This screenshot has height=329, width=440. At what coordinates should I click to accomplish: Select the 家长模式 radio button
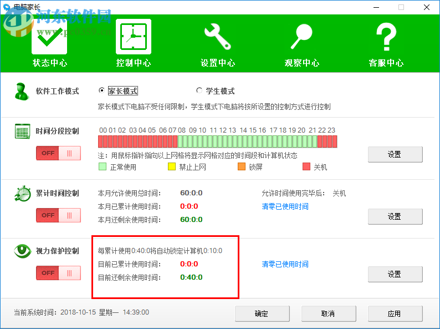point(101,90)
